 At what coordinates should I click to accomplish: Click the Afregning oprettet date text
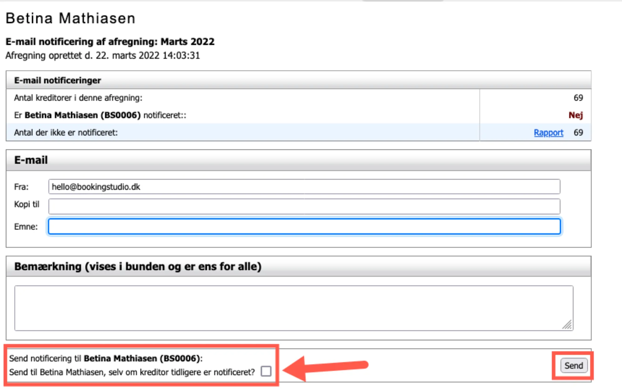tap(103, 55)
